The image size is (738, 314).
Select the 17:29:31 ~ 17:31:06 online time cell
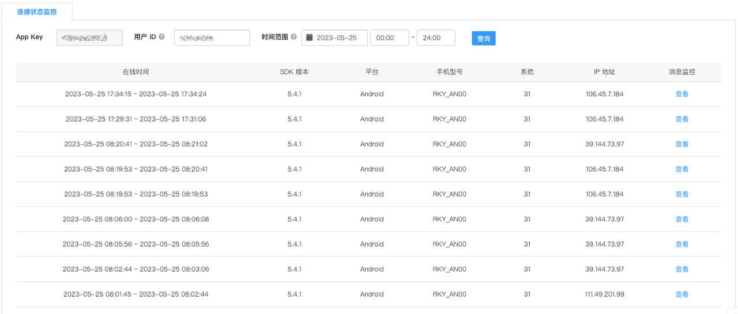136,119
